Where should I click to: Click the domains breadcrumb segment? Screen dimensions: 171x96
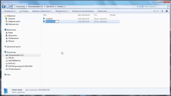click(60, 6)
